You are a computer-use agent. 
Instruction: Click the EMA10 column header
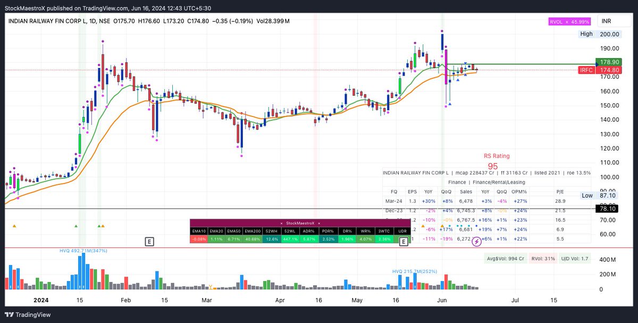click(x=199, y=230)
